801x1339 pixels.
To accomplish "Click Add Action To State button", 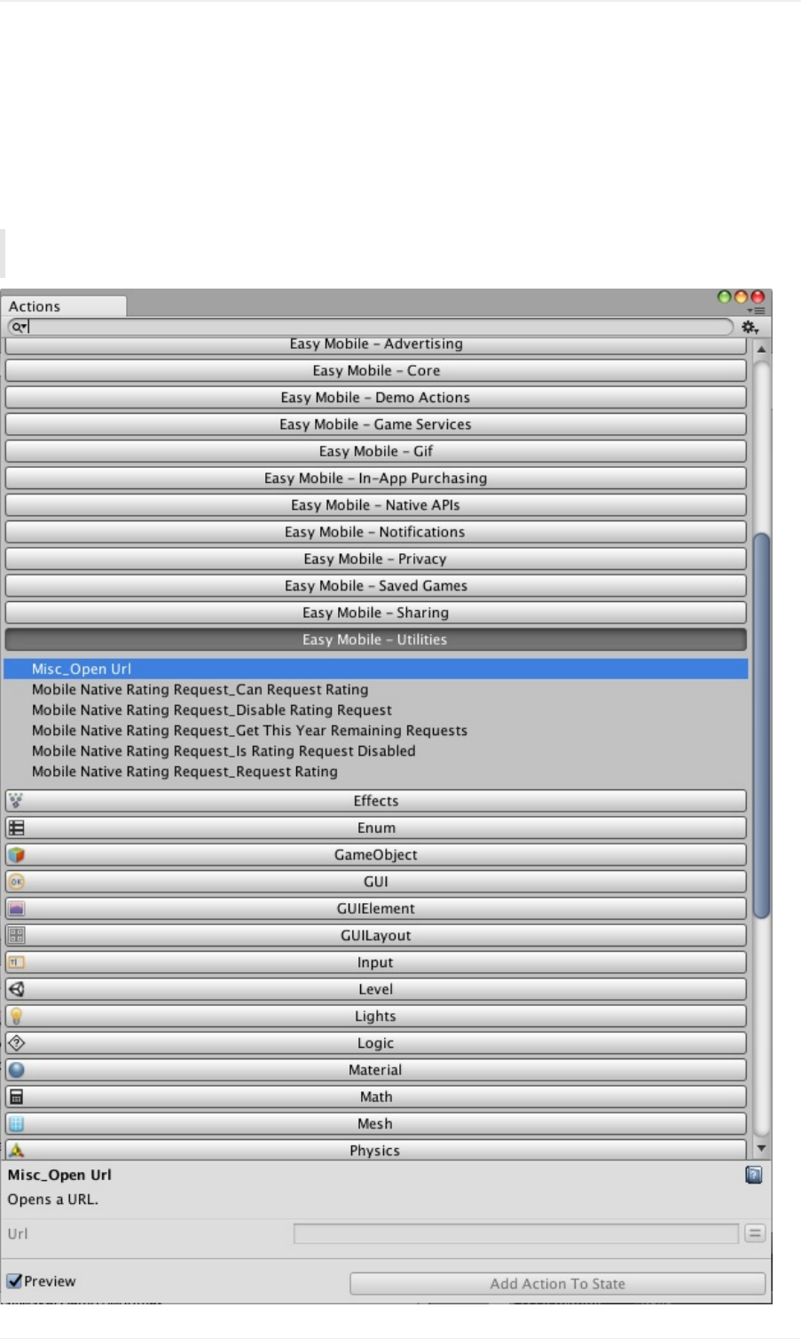I will [558, 1284].
